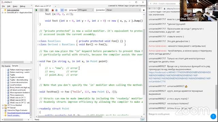Viewport: 218px width, 122px height.
Task: Click the padlock site info icon
Action: coord(165,8)
